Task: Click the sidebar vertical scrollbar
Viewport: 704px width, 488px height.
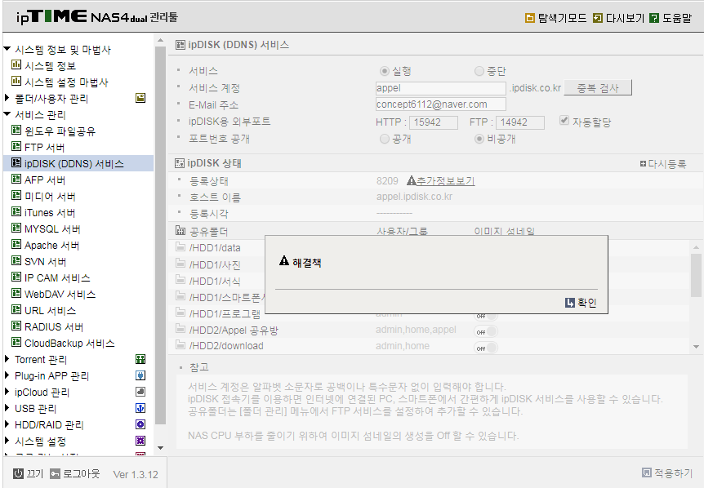Action: (160, 235)
